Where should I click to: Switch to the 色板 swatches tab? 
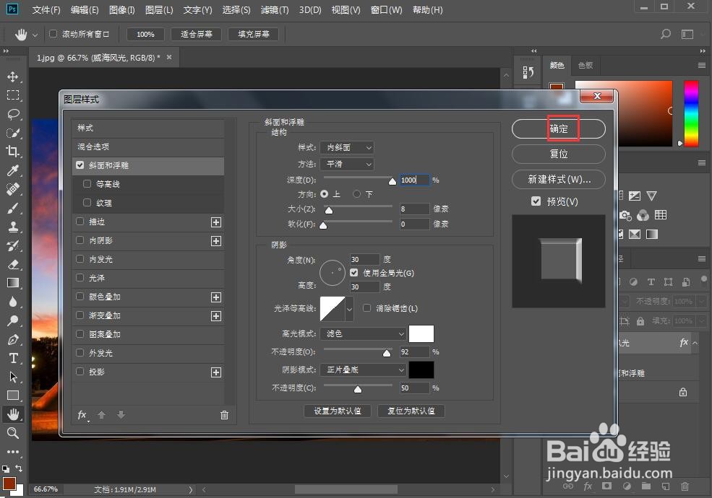pyautogui.click(x=586, y=65)
